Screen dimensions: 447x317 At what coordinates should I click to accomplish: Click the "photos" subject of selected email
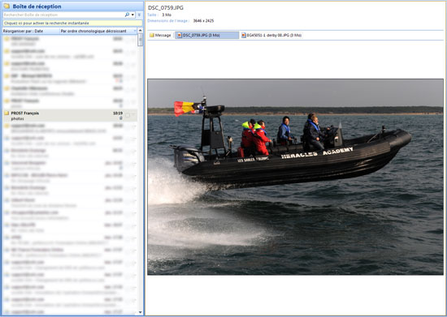click(x=17, y=118)
